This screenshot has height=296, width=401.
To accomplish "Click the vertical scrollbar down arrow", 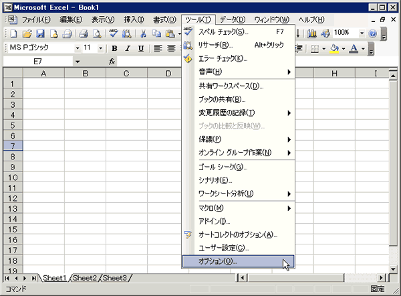I will click(393, 269).
